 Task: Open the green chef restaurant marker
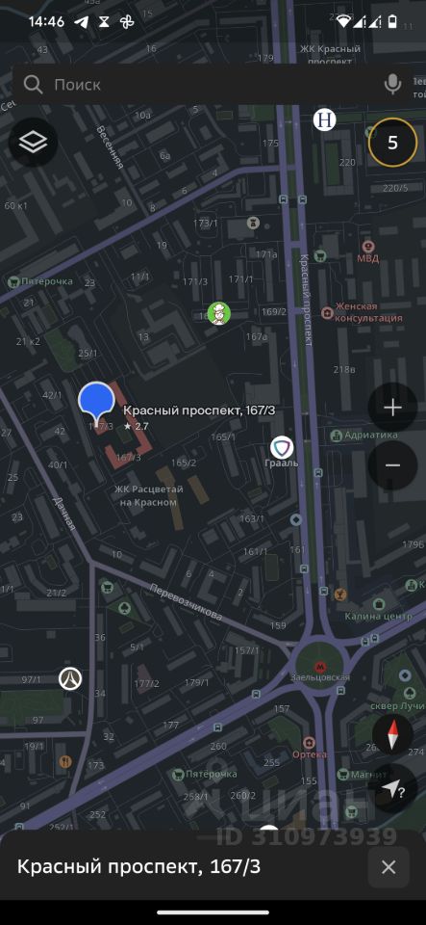tap(219, 313)
